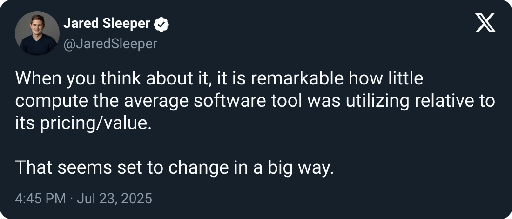This screenshot has width=512, height=219.
Task: Click the word "compute" in the tweet
Action: 52,102
